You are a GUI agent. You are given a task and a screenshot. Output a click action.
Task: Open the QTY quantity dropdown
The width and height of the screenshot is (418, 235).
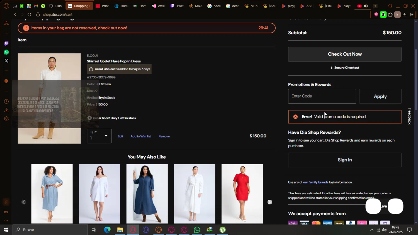click(99, 136)
